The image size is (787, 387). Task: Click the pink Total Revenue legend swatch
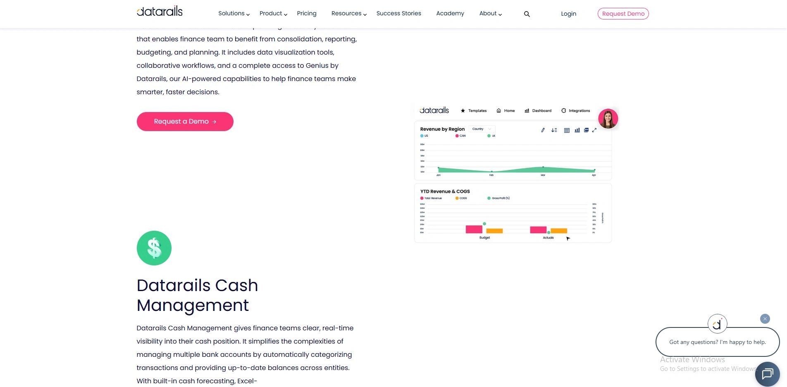(x=422, y=198)
